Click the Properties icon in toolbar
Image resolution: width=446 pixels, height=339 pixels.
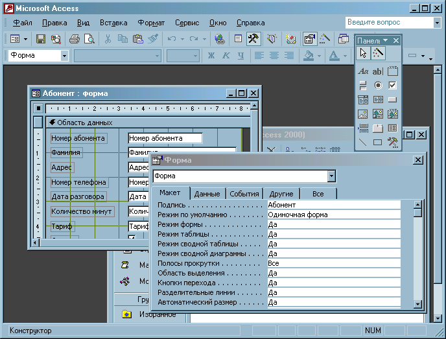[309, 39]
